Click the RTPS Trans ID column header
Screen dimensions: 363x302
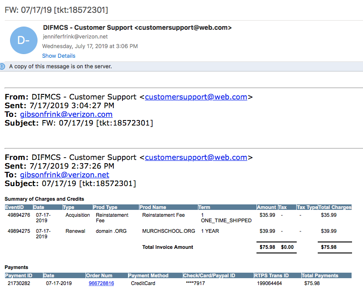tap(272, 275)
